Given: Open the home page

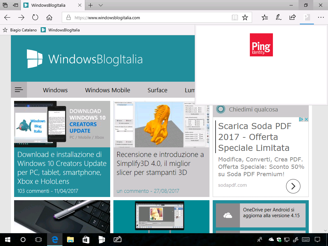Looking at the screenshot, I should (49, 18).
